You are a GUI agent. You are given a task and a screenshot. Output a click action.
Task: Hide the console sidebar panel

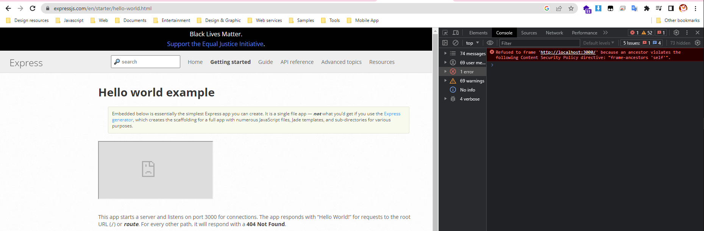click(x=445, y=43)
